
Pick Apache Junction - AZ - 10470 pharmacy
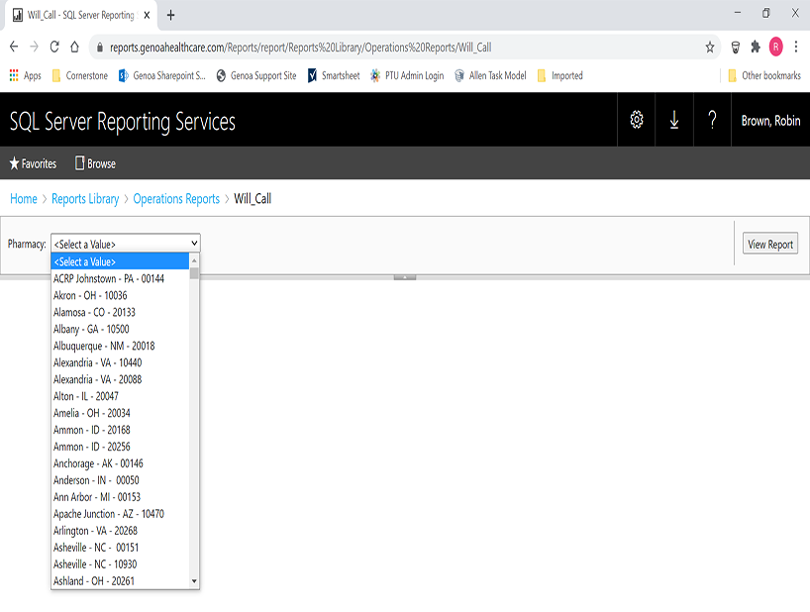click(109, 514)
